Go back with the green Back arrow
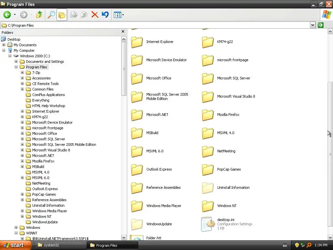The height and width of the screenshot is (250, 333). tap(7, 15)
